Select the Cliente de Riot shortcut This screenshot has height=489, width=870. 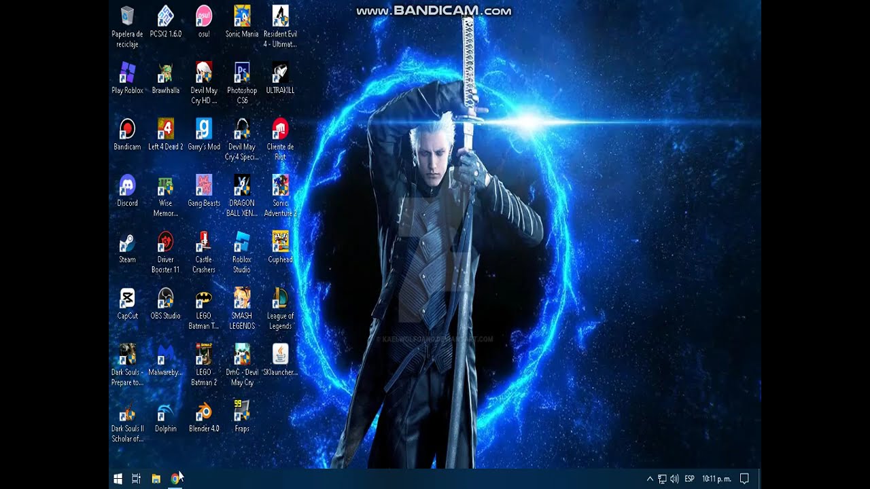coord(280,139)
